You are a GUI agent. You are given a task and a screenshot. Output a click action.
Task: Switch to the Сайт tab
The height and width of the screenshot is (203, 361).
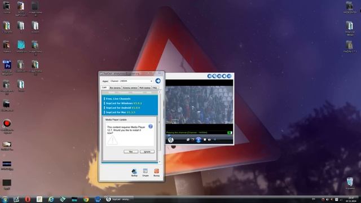[x=104, y=87]
